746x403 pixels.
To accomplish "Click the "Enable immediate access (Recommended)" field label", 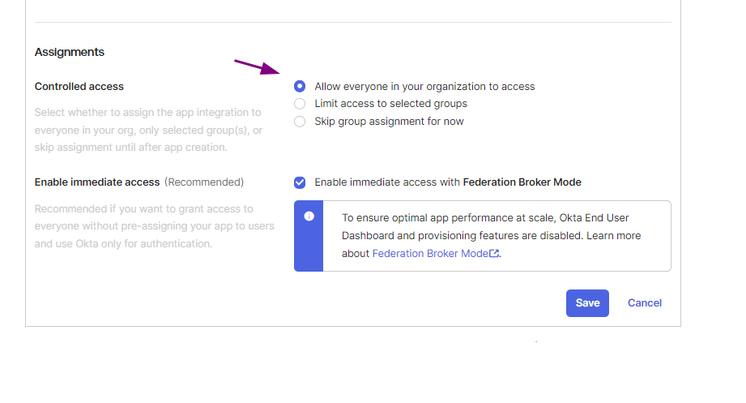I will click(139, 182).
